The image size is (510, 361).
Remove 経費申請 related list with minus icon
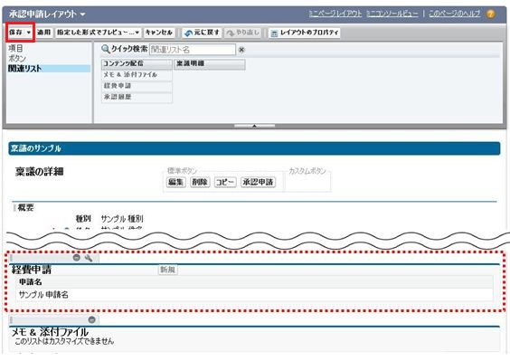pos(77,258)
